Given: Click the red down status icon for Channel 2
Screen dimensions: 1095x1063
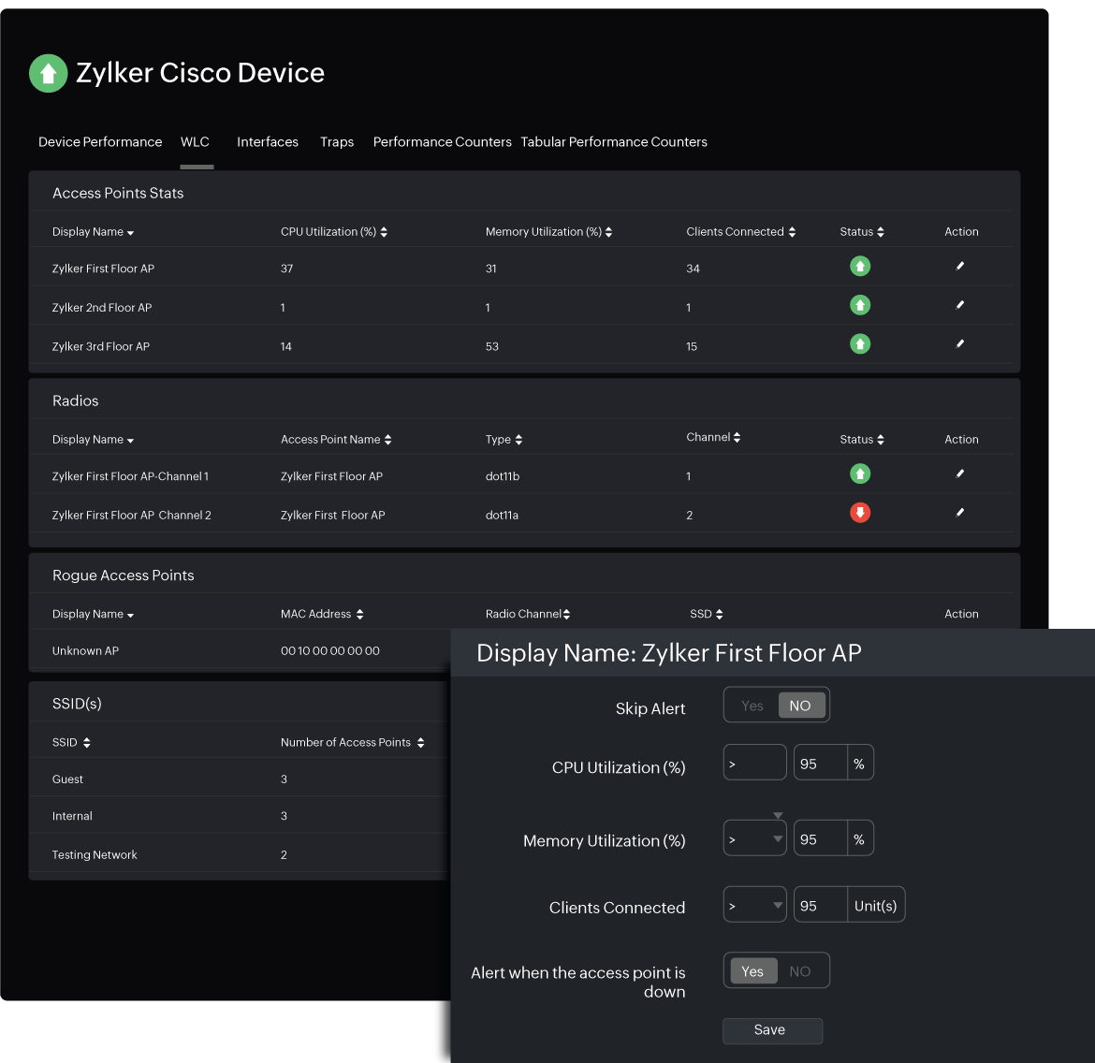Looking at the screenshot, I should point(859,512).
